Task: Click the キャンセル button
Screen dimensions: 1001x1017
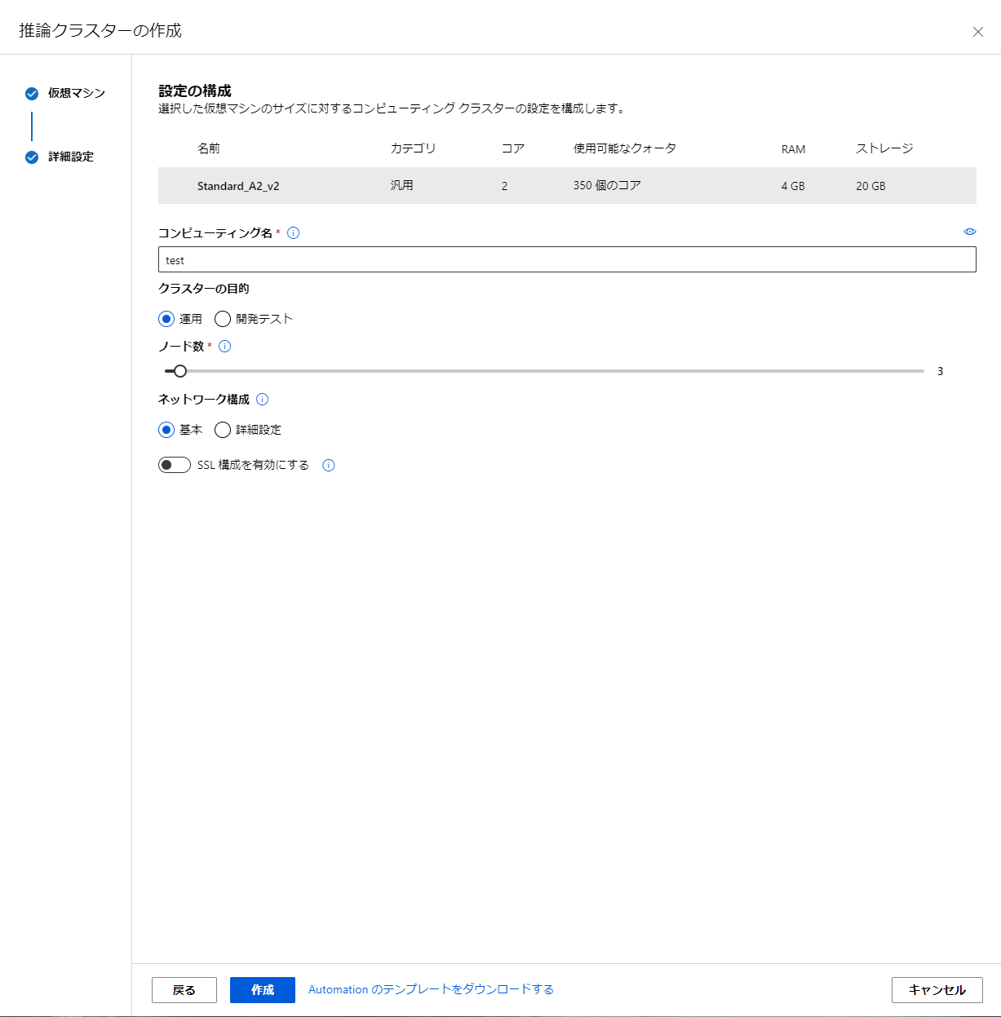Action: [x=937, y=990]
